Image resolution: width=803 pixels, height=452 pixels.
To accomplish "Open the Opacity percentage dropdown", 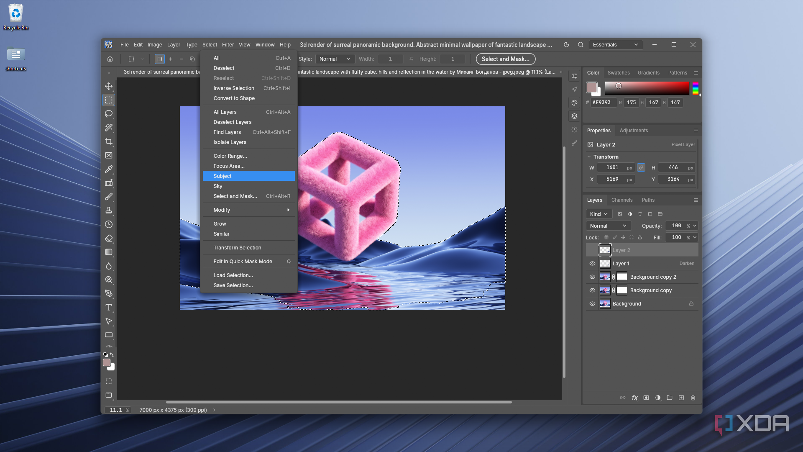I will pyautogui.click(x=695, y=226).
